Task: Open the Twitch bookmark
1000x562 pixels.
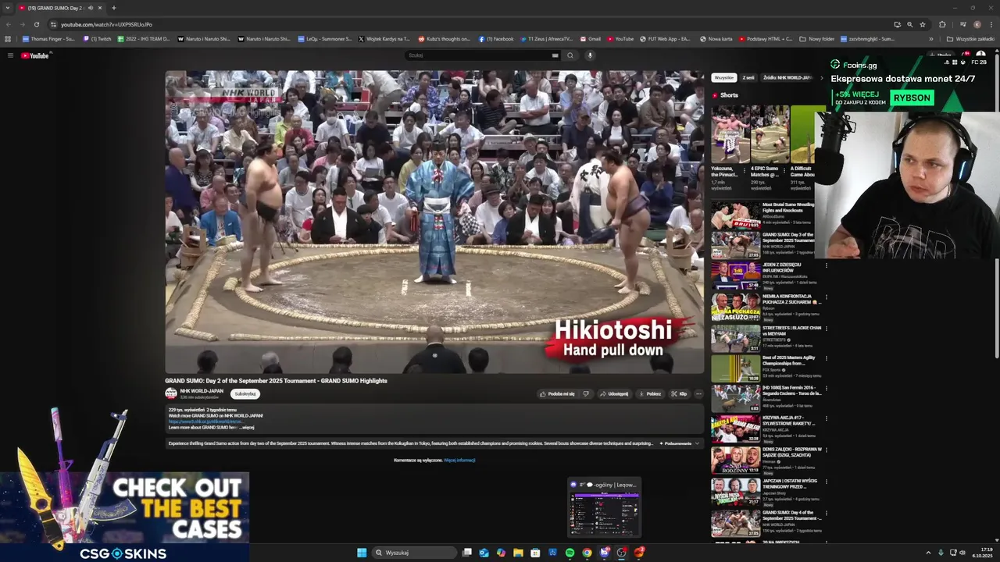Action: (98, 38)
